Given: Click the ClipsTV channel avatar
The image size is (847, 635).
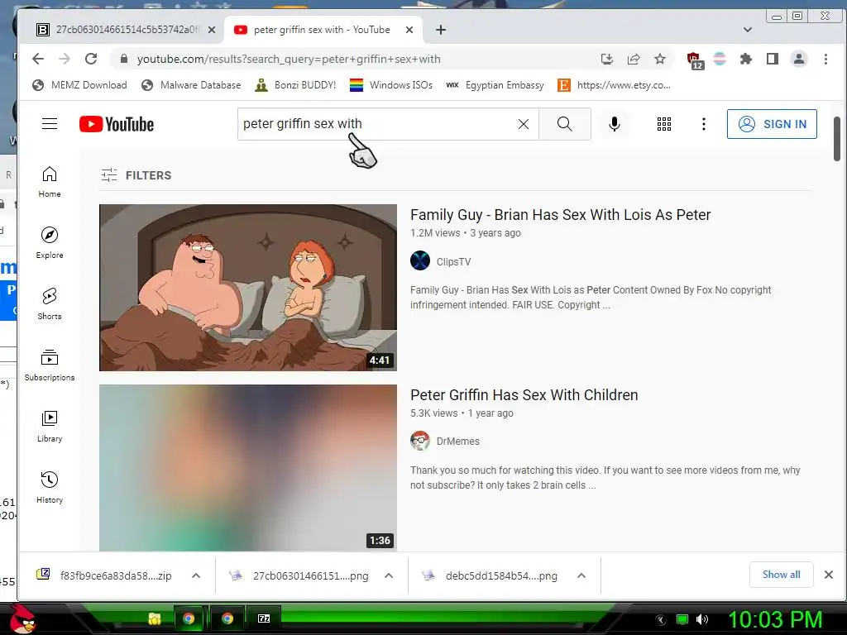Looking at the screenshot, I should (419, 260).
